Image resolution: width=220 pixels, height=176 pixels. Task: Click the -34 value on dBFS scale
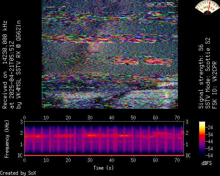coord(209,135)
